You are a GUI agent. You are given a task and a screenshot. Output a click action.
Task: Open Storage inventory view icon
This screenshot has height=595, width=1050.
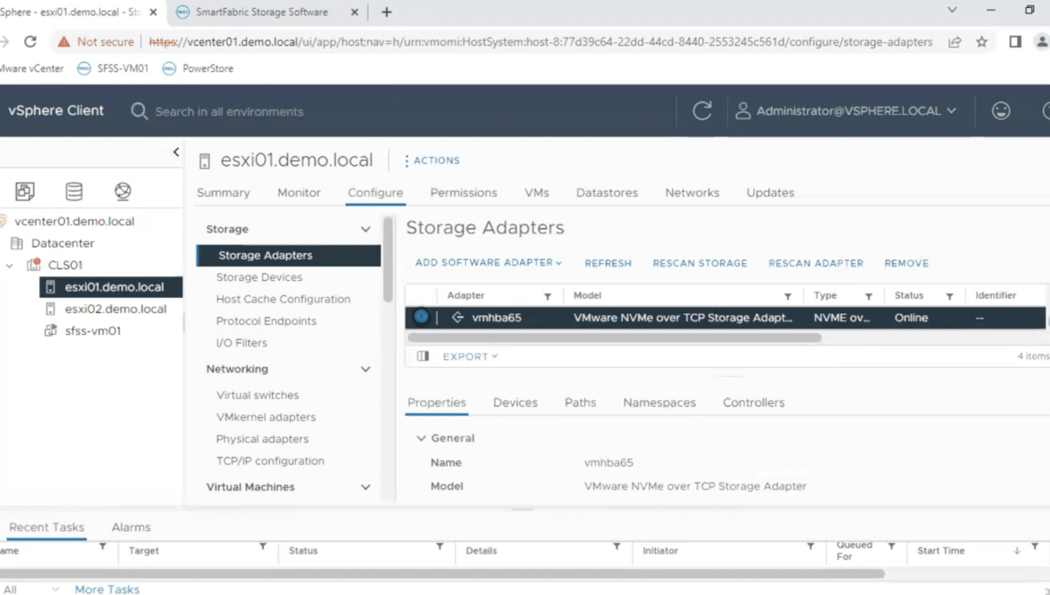coord(74,191)
